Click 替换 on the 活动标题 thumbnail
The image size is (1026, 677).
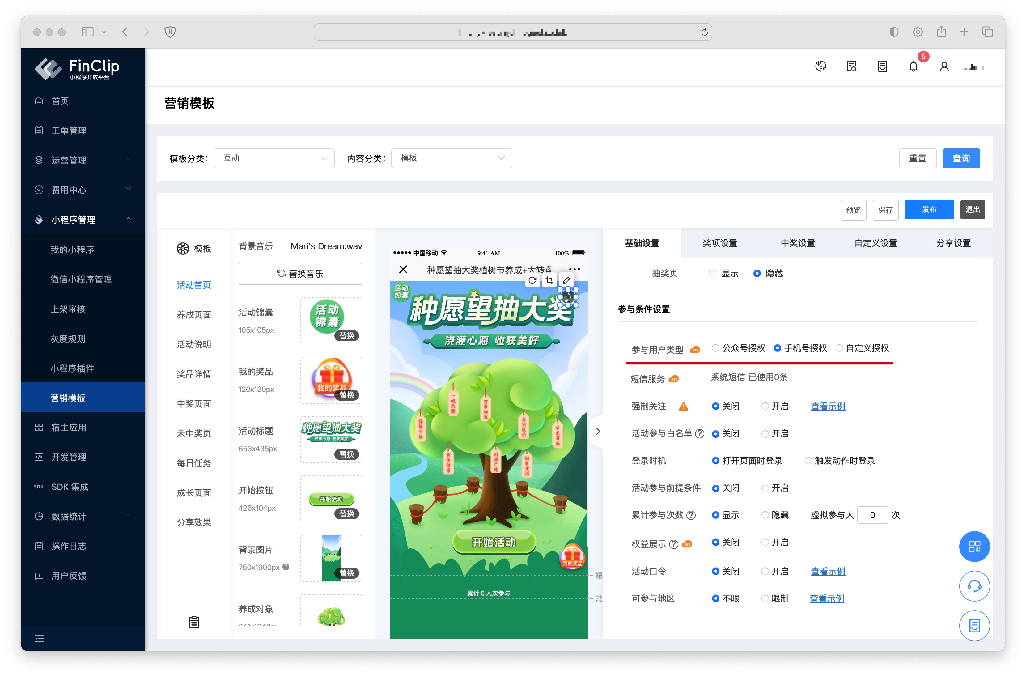(x=346, y=454)
